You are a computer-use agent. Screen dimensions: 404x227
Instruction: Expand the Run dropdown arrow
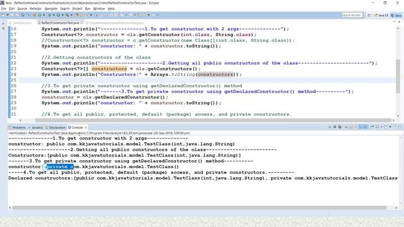[62, 15]
